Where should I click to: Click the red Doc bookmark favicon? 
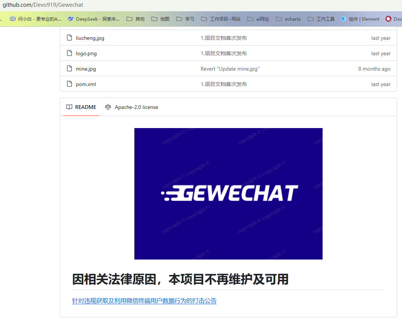389,19
